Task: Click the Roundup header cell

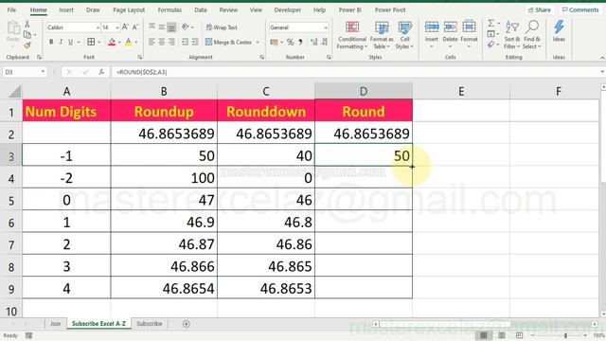Action: 164,112
